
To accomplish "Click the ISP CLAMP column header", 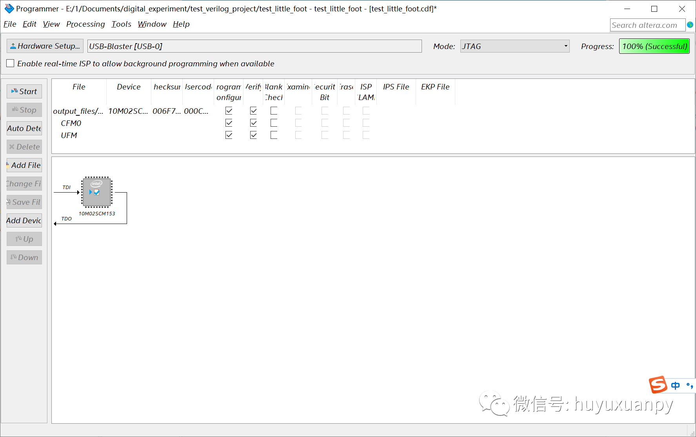I will (x=366, y=92).
